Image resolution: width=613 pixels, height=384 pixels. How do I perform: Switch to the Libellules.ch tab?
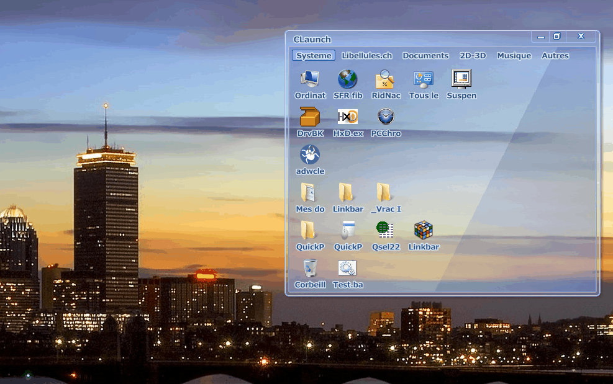pyautogui.click(x=366, y=55)
